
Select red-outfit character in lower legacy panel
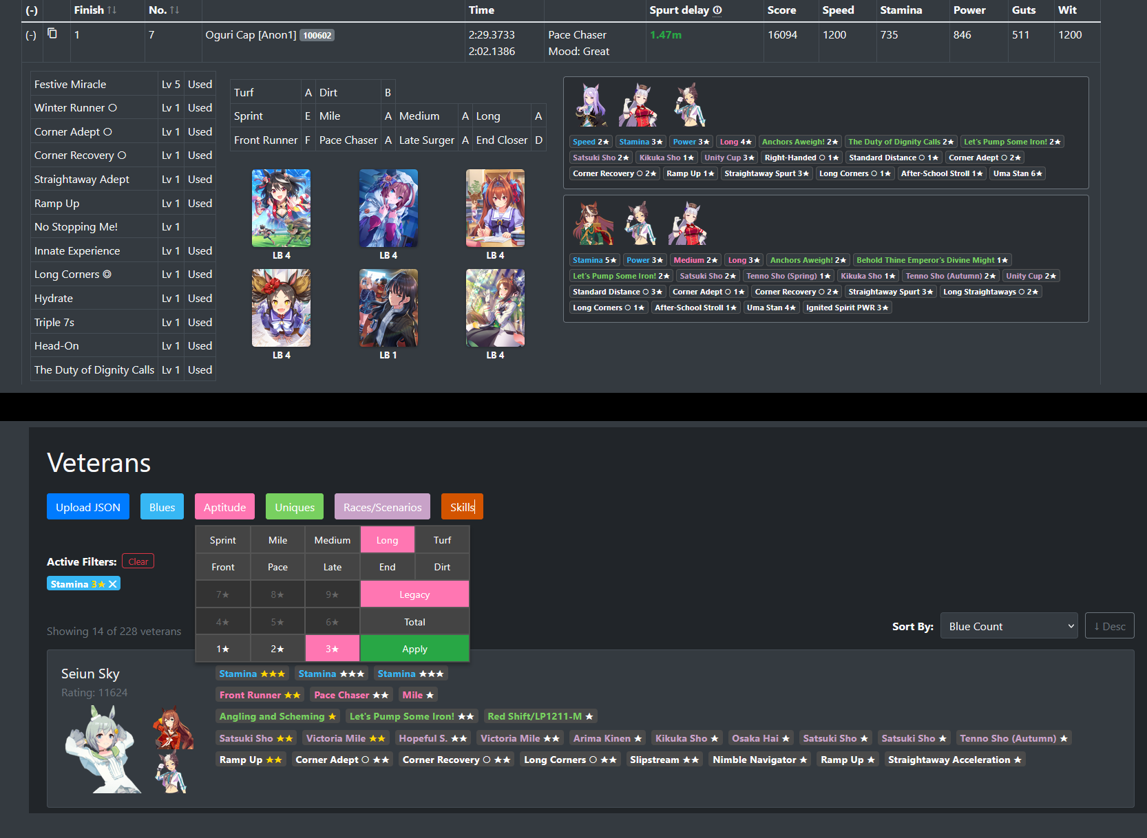(687, 224)
